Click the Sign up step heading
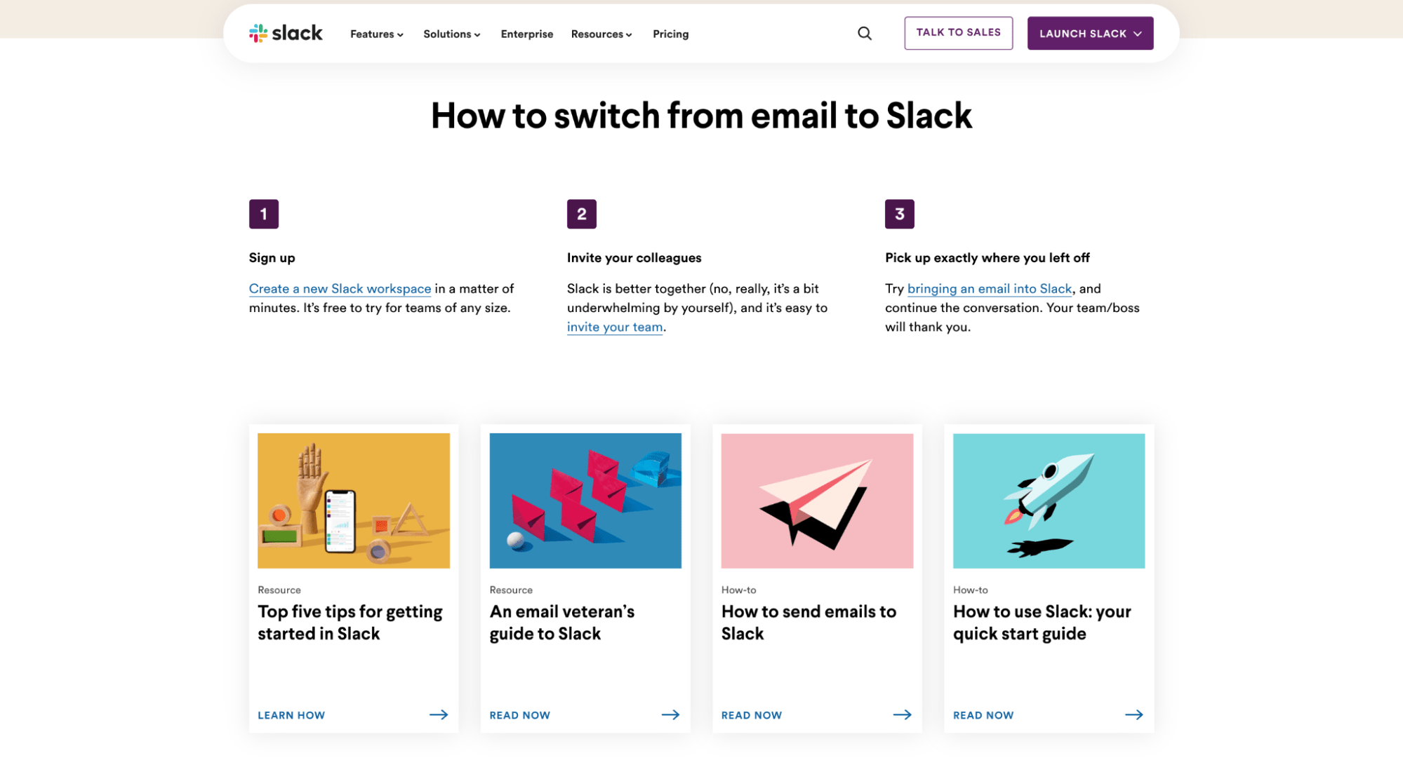 [x=272, y=257]
